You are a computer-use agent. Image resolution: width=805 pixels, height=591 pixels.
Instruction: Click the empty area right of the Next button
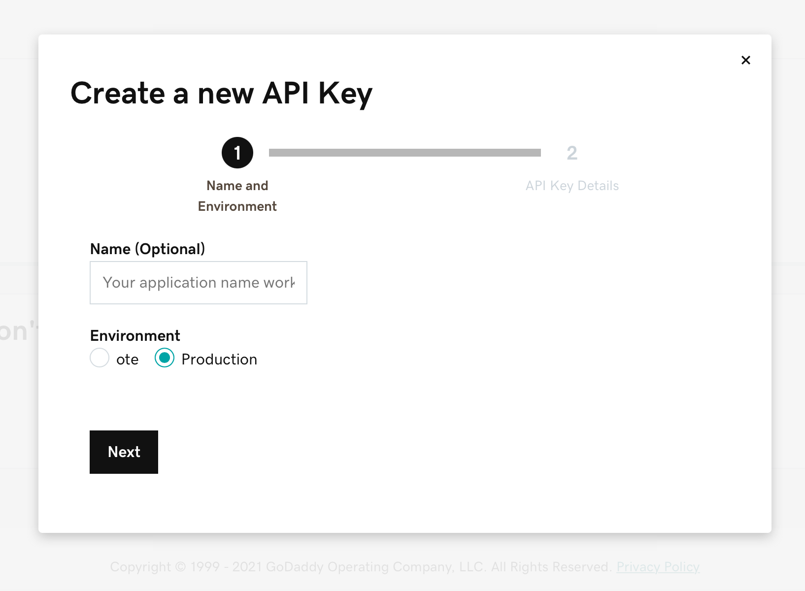coord(394,452)
